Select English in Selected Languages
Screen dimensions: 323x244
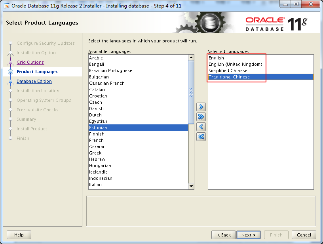point(260,58)
